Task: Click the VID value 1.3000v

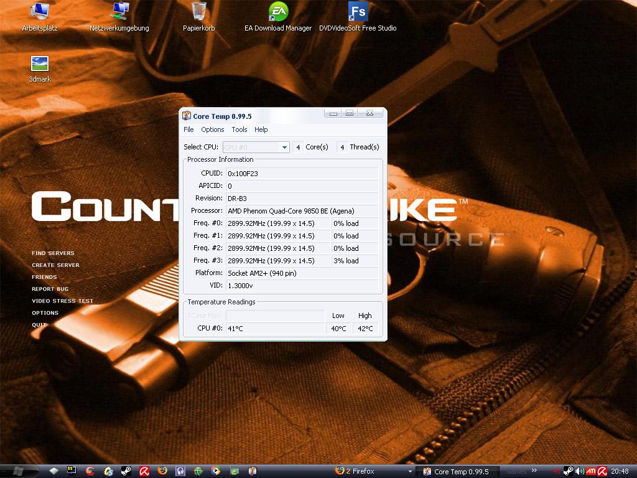Action: pos(302,285)
